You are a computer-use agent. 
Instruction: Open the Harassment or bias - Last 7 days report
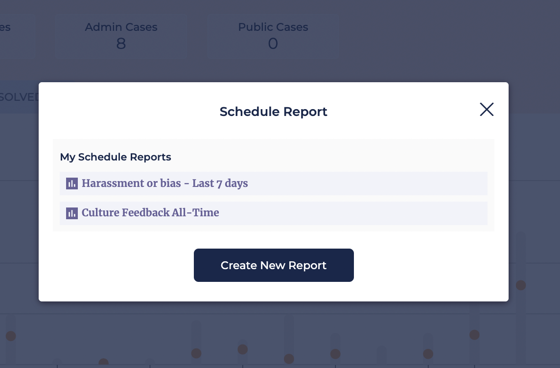(165, 184)
